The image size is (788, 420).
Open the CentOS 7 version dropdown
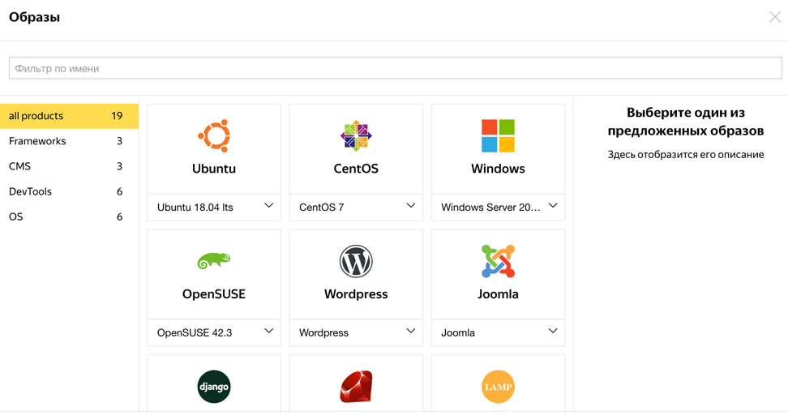(356, 207)
